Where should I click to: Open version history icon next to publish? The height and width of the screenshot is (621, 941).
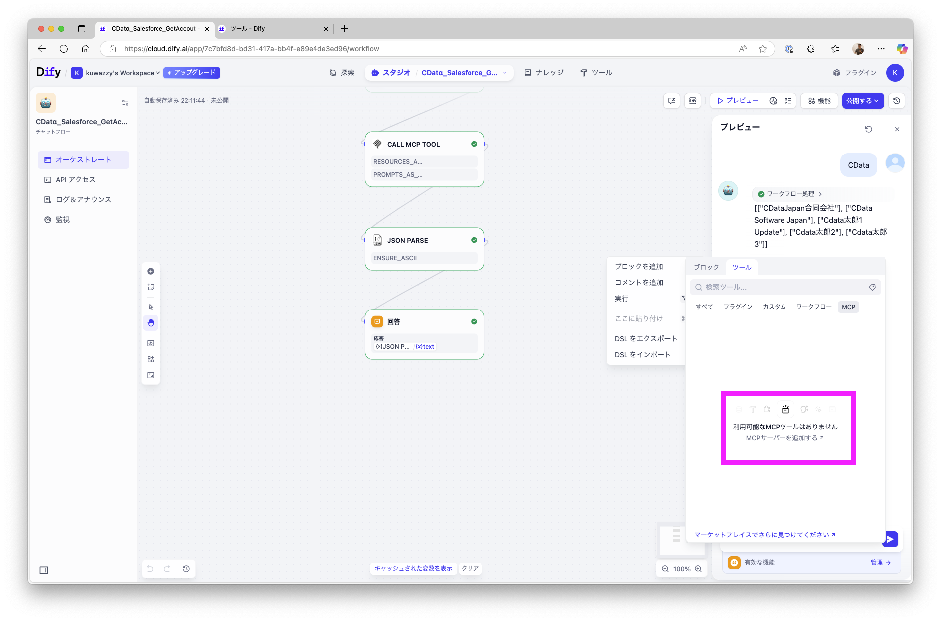point(897,101)
